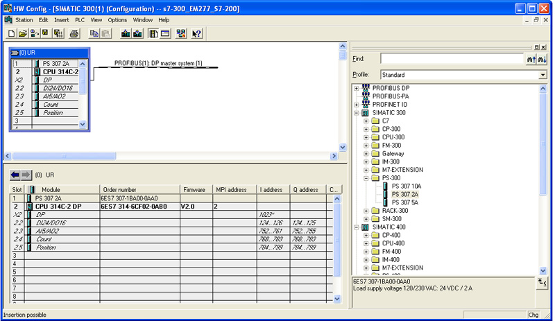Open the Options menu
This screenshot has height=323, width=555.
(x=117, y=20)
